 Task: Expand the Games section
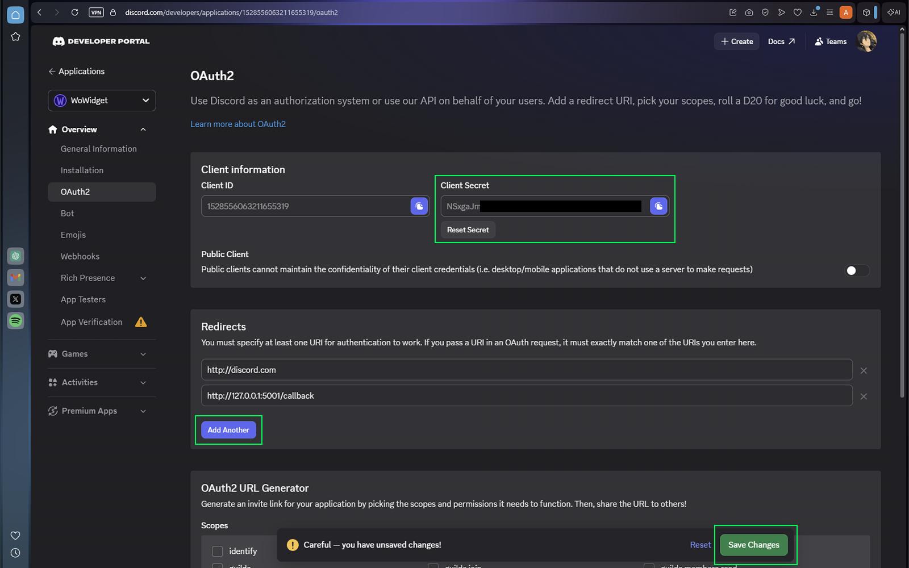pyautogui.click(x=102, y=354)
